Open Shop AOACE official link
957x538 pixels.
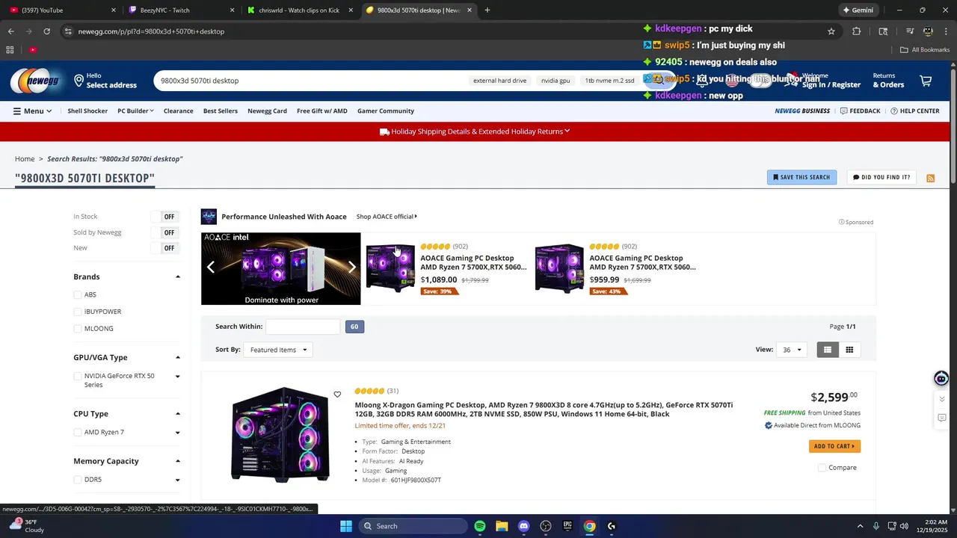pyautogui.click(x=387, y=217)
